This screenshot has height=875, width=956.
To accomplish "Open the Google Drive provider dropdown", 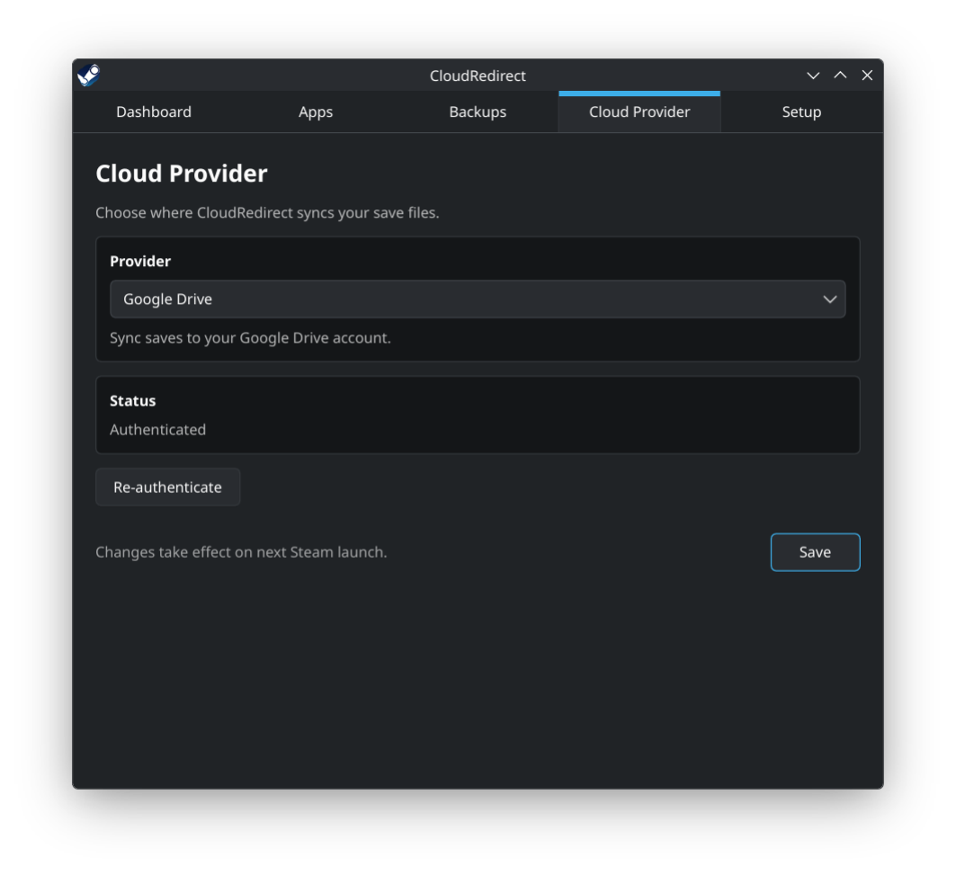I will click(x=478, y=299).
